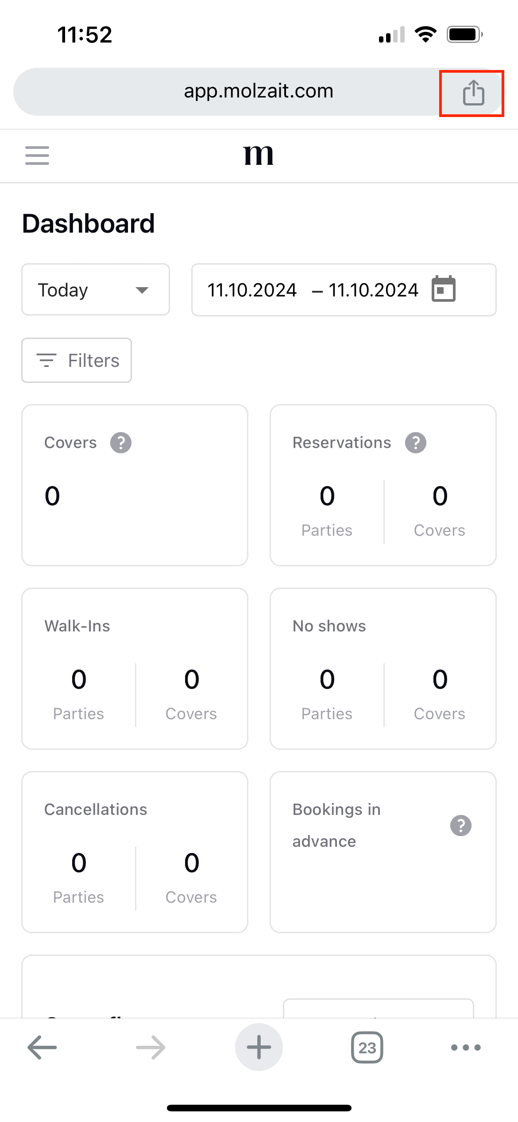This screenshot has height=1122, width=518.
Task: Open the calendar date picker icon
Action: 444,289
